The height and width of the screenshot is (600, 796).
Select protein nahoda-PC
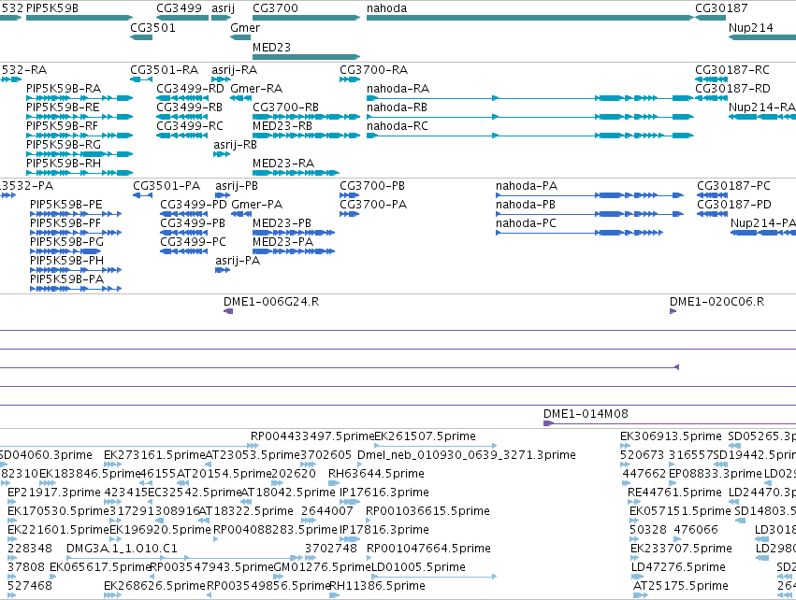[580, 233]
